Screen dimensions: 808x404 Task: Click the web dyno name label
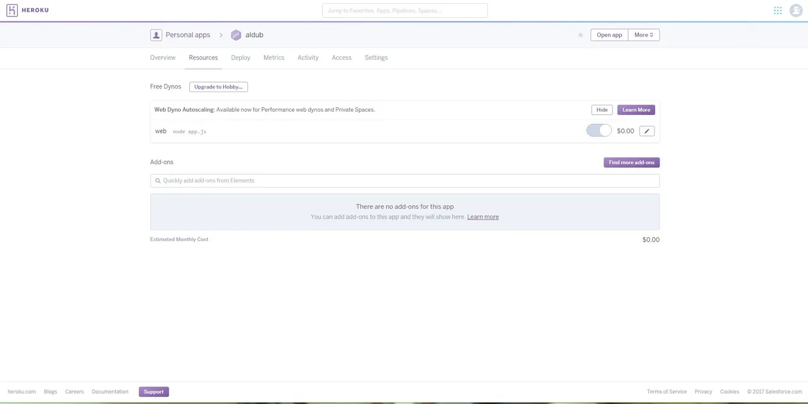(161, 131)
